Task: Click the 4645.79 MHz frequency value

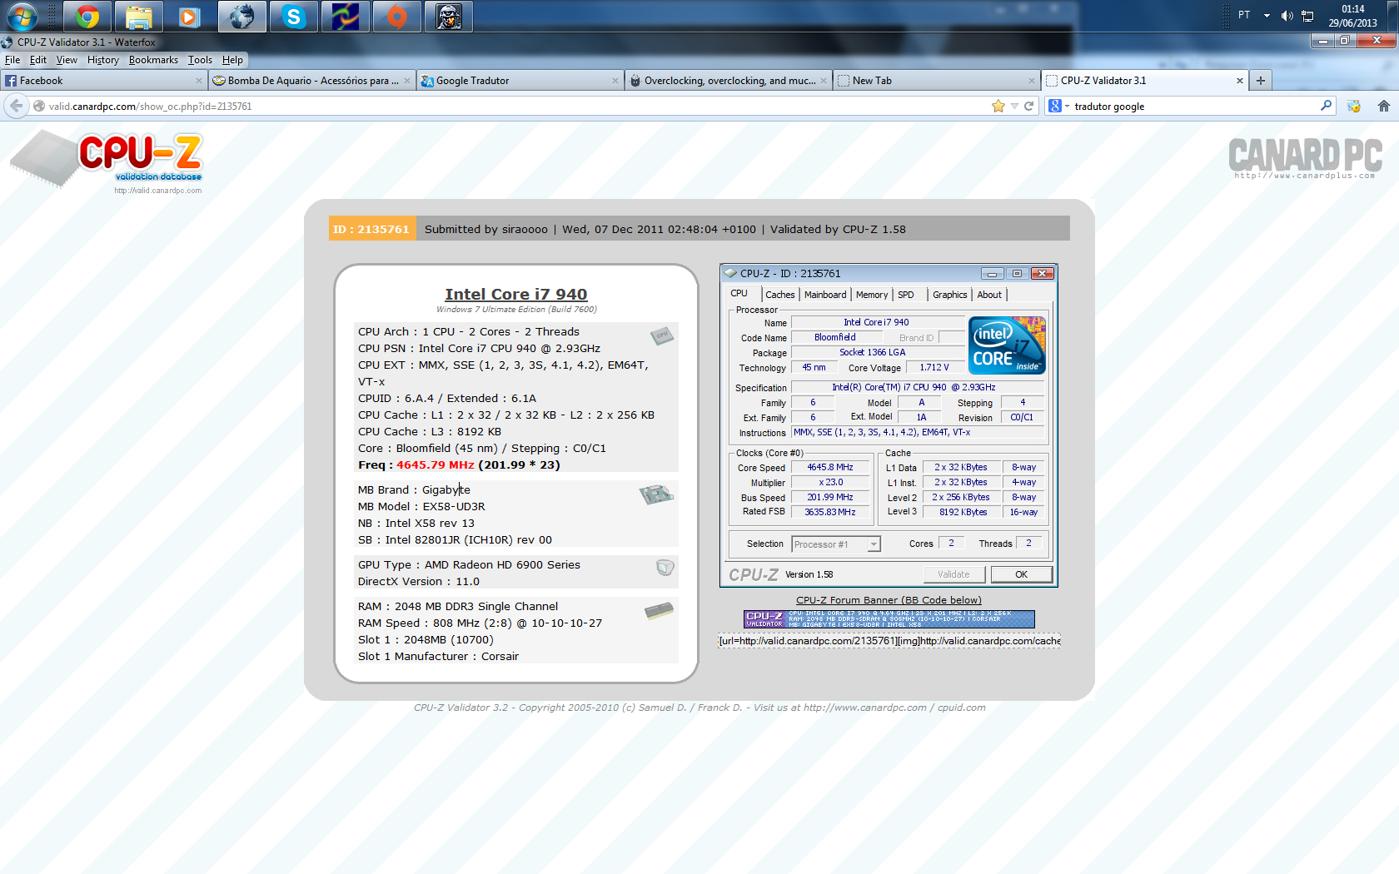Action: coord(436,464)
